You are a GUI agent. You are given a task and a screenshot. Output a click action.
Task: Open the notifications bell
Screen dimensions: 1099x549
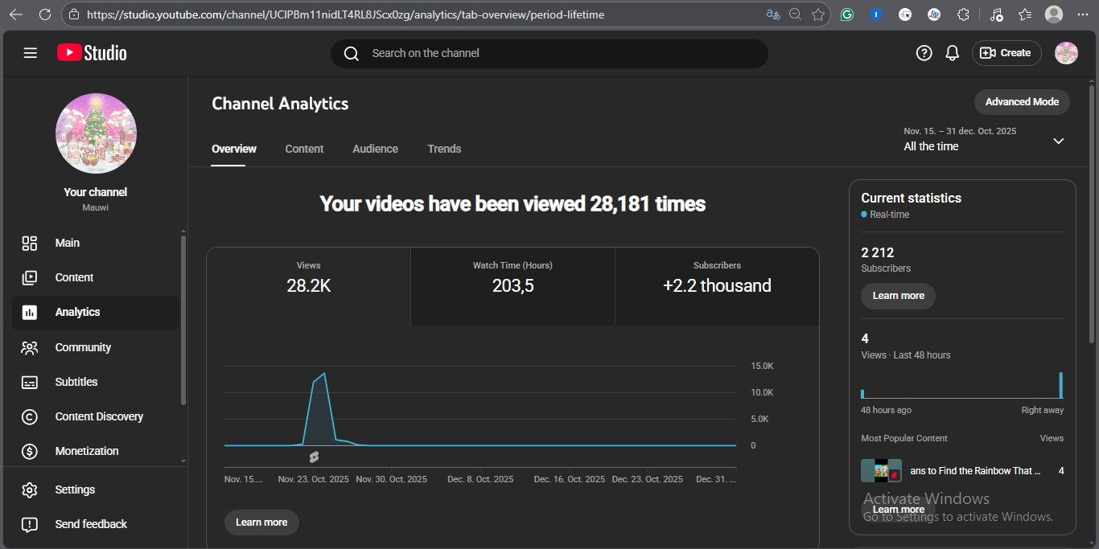[x=952, y=53]
